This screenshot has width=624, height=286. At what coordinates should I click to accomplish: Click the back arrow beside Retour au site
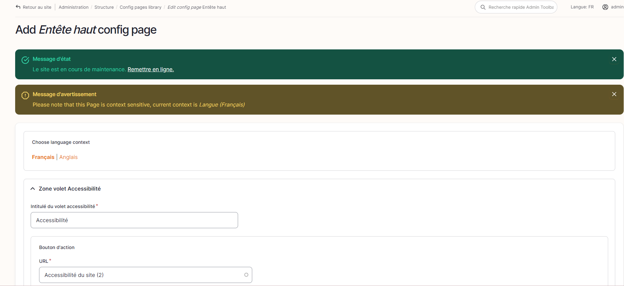click(x=18, y=7)
